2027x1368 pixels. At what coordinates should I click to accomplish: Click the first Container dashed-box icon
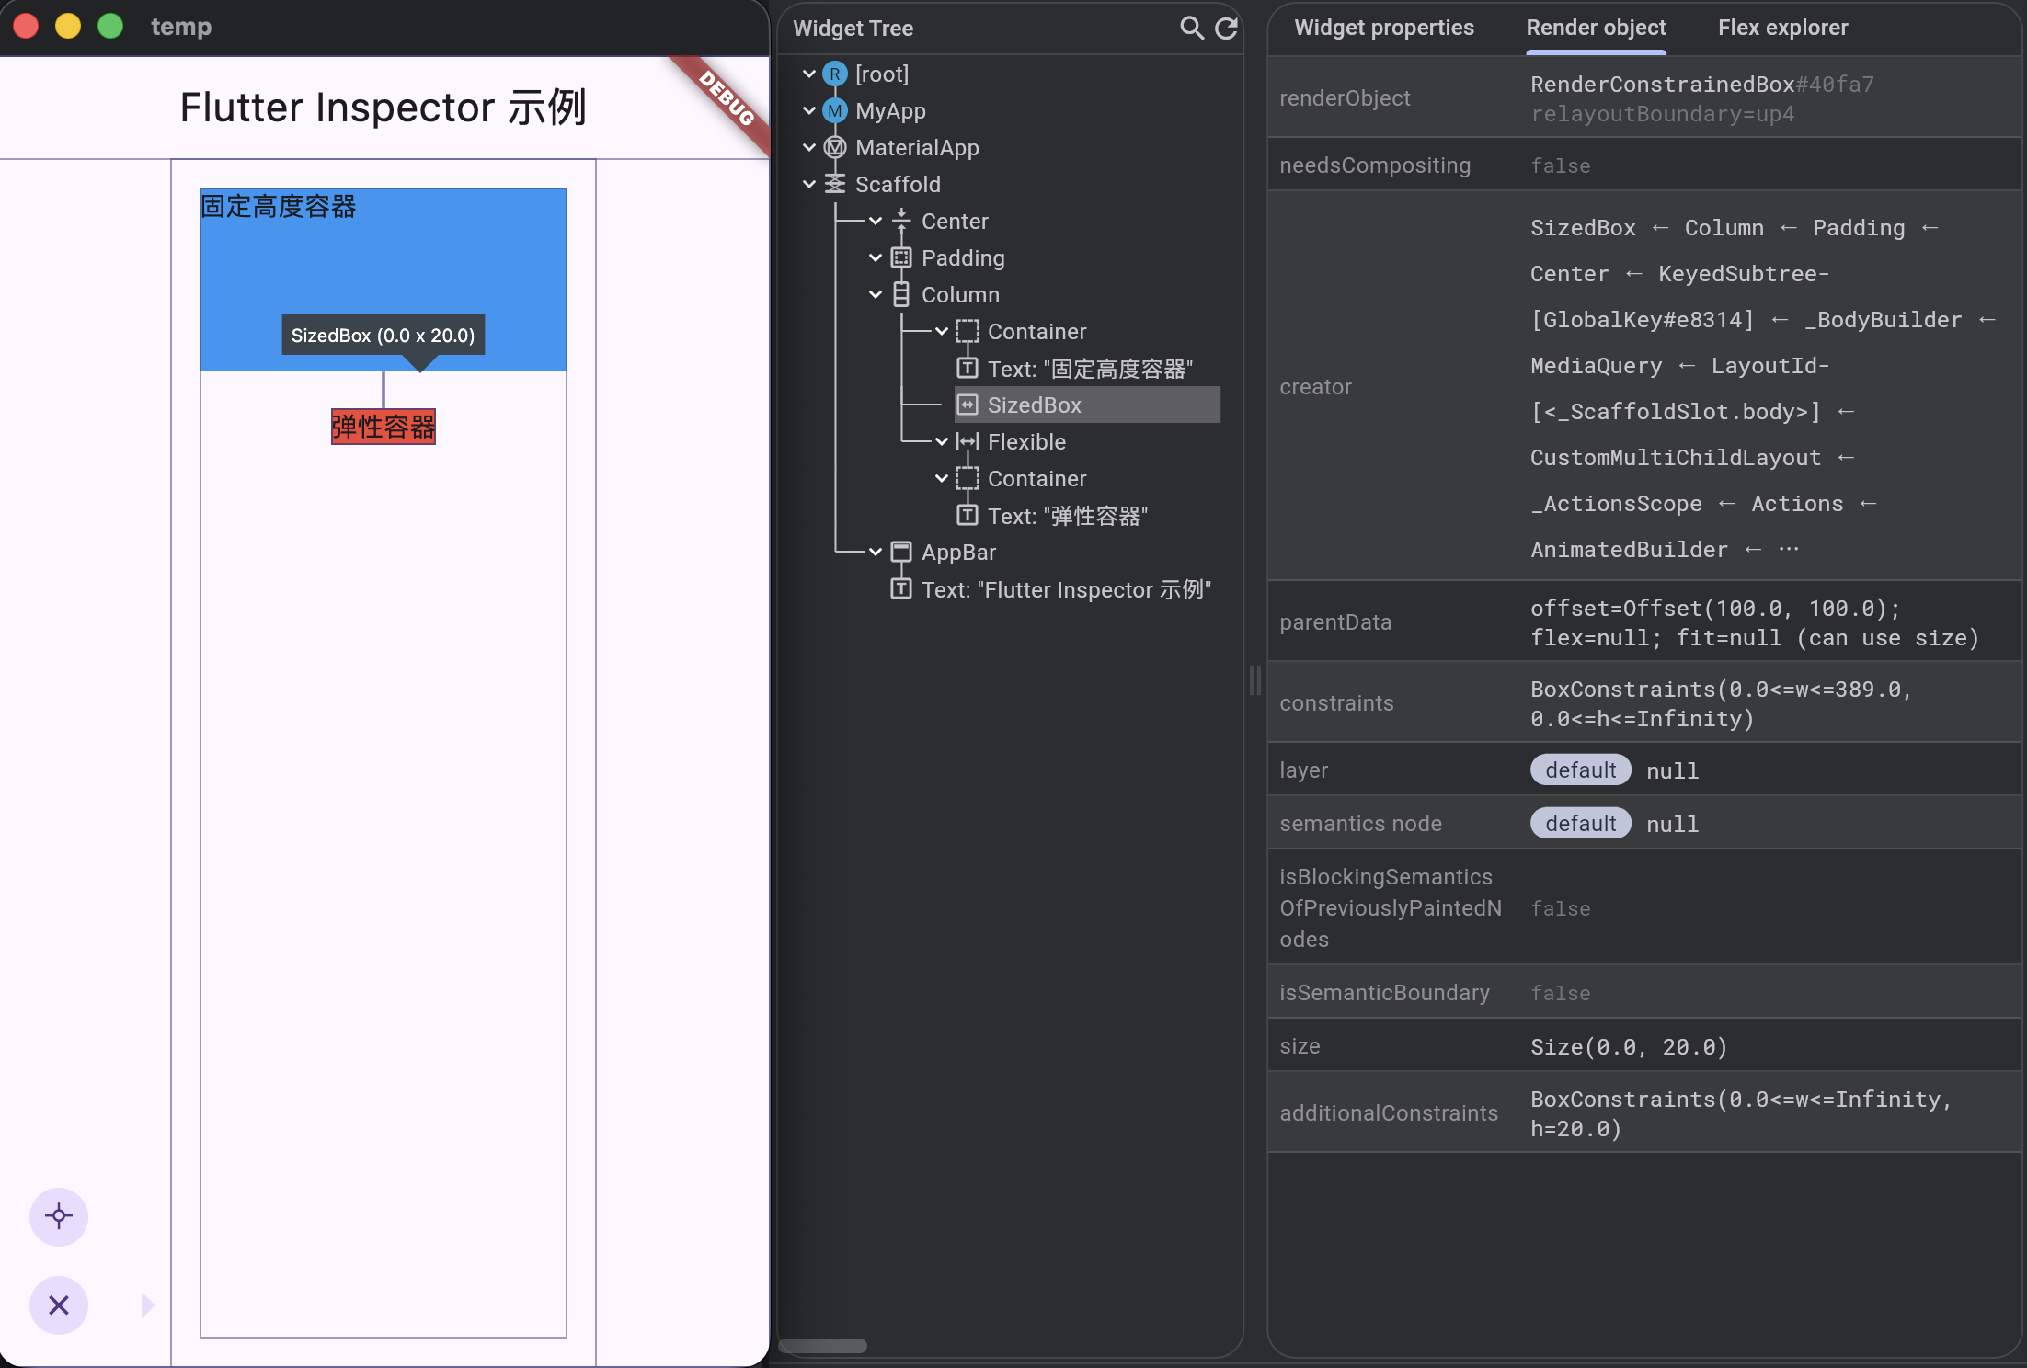tap(968, 332)
